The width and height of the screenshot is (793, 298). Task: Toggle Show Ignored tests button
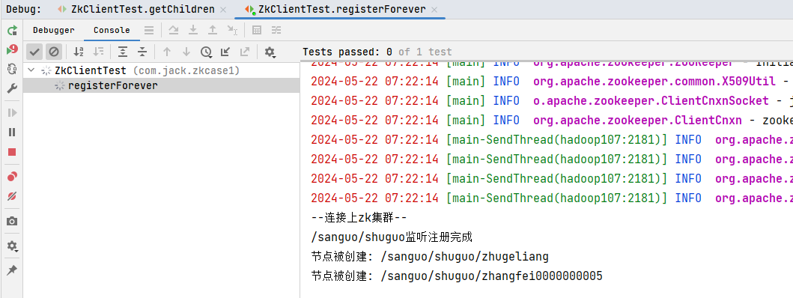coord(54,52)
